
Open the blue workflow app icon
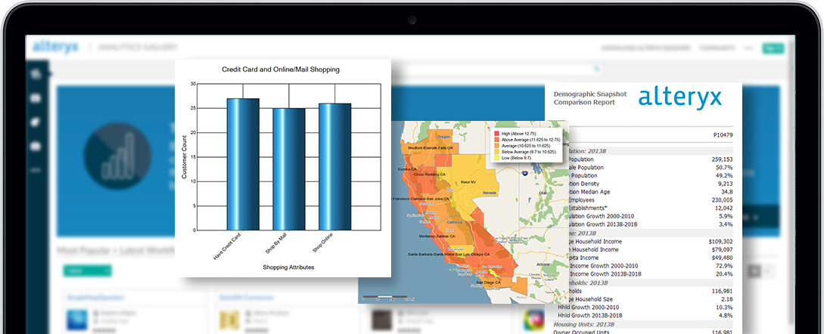pyautogui.click(x=77, y=320)
